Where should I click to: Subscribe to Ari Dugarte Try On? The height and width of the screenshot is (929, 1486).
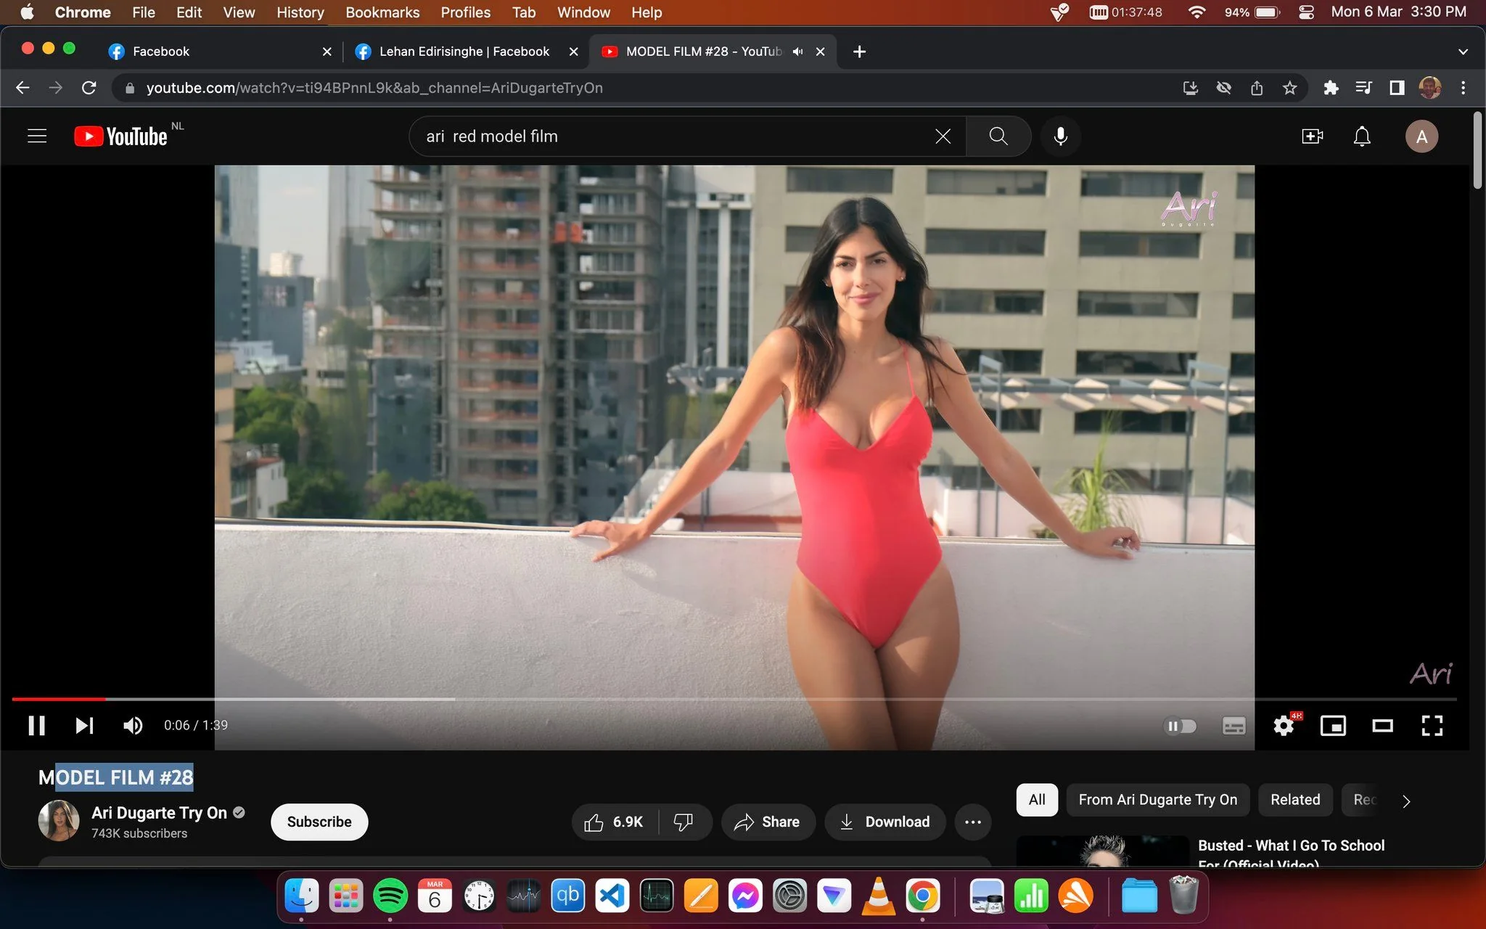tap(319, 822)
